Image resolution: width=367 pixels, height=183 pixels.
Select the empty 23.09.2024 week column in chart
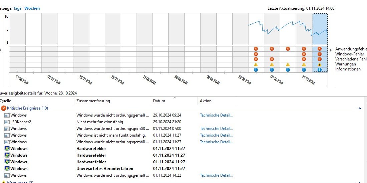(240, 29)
